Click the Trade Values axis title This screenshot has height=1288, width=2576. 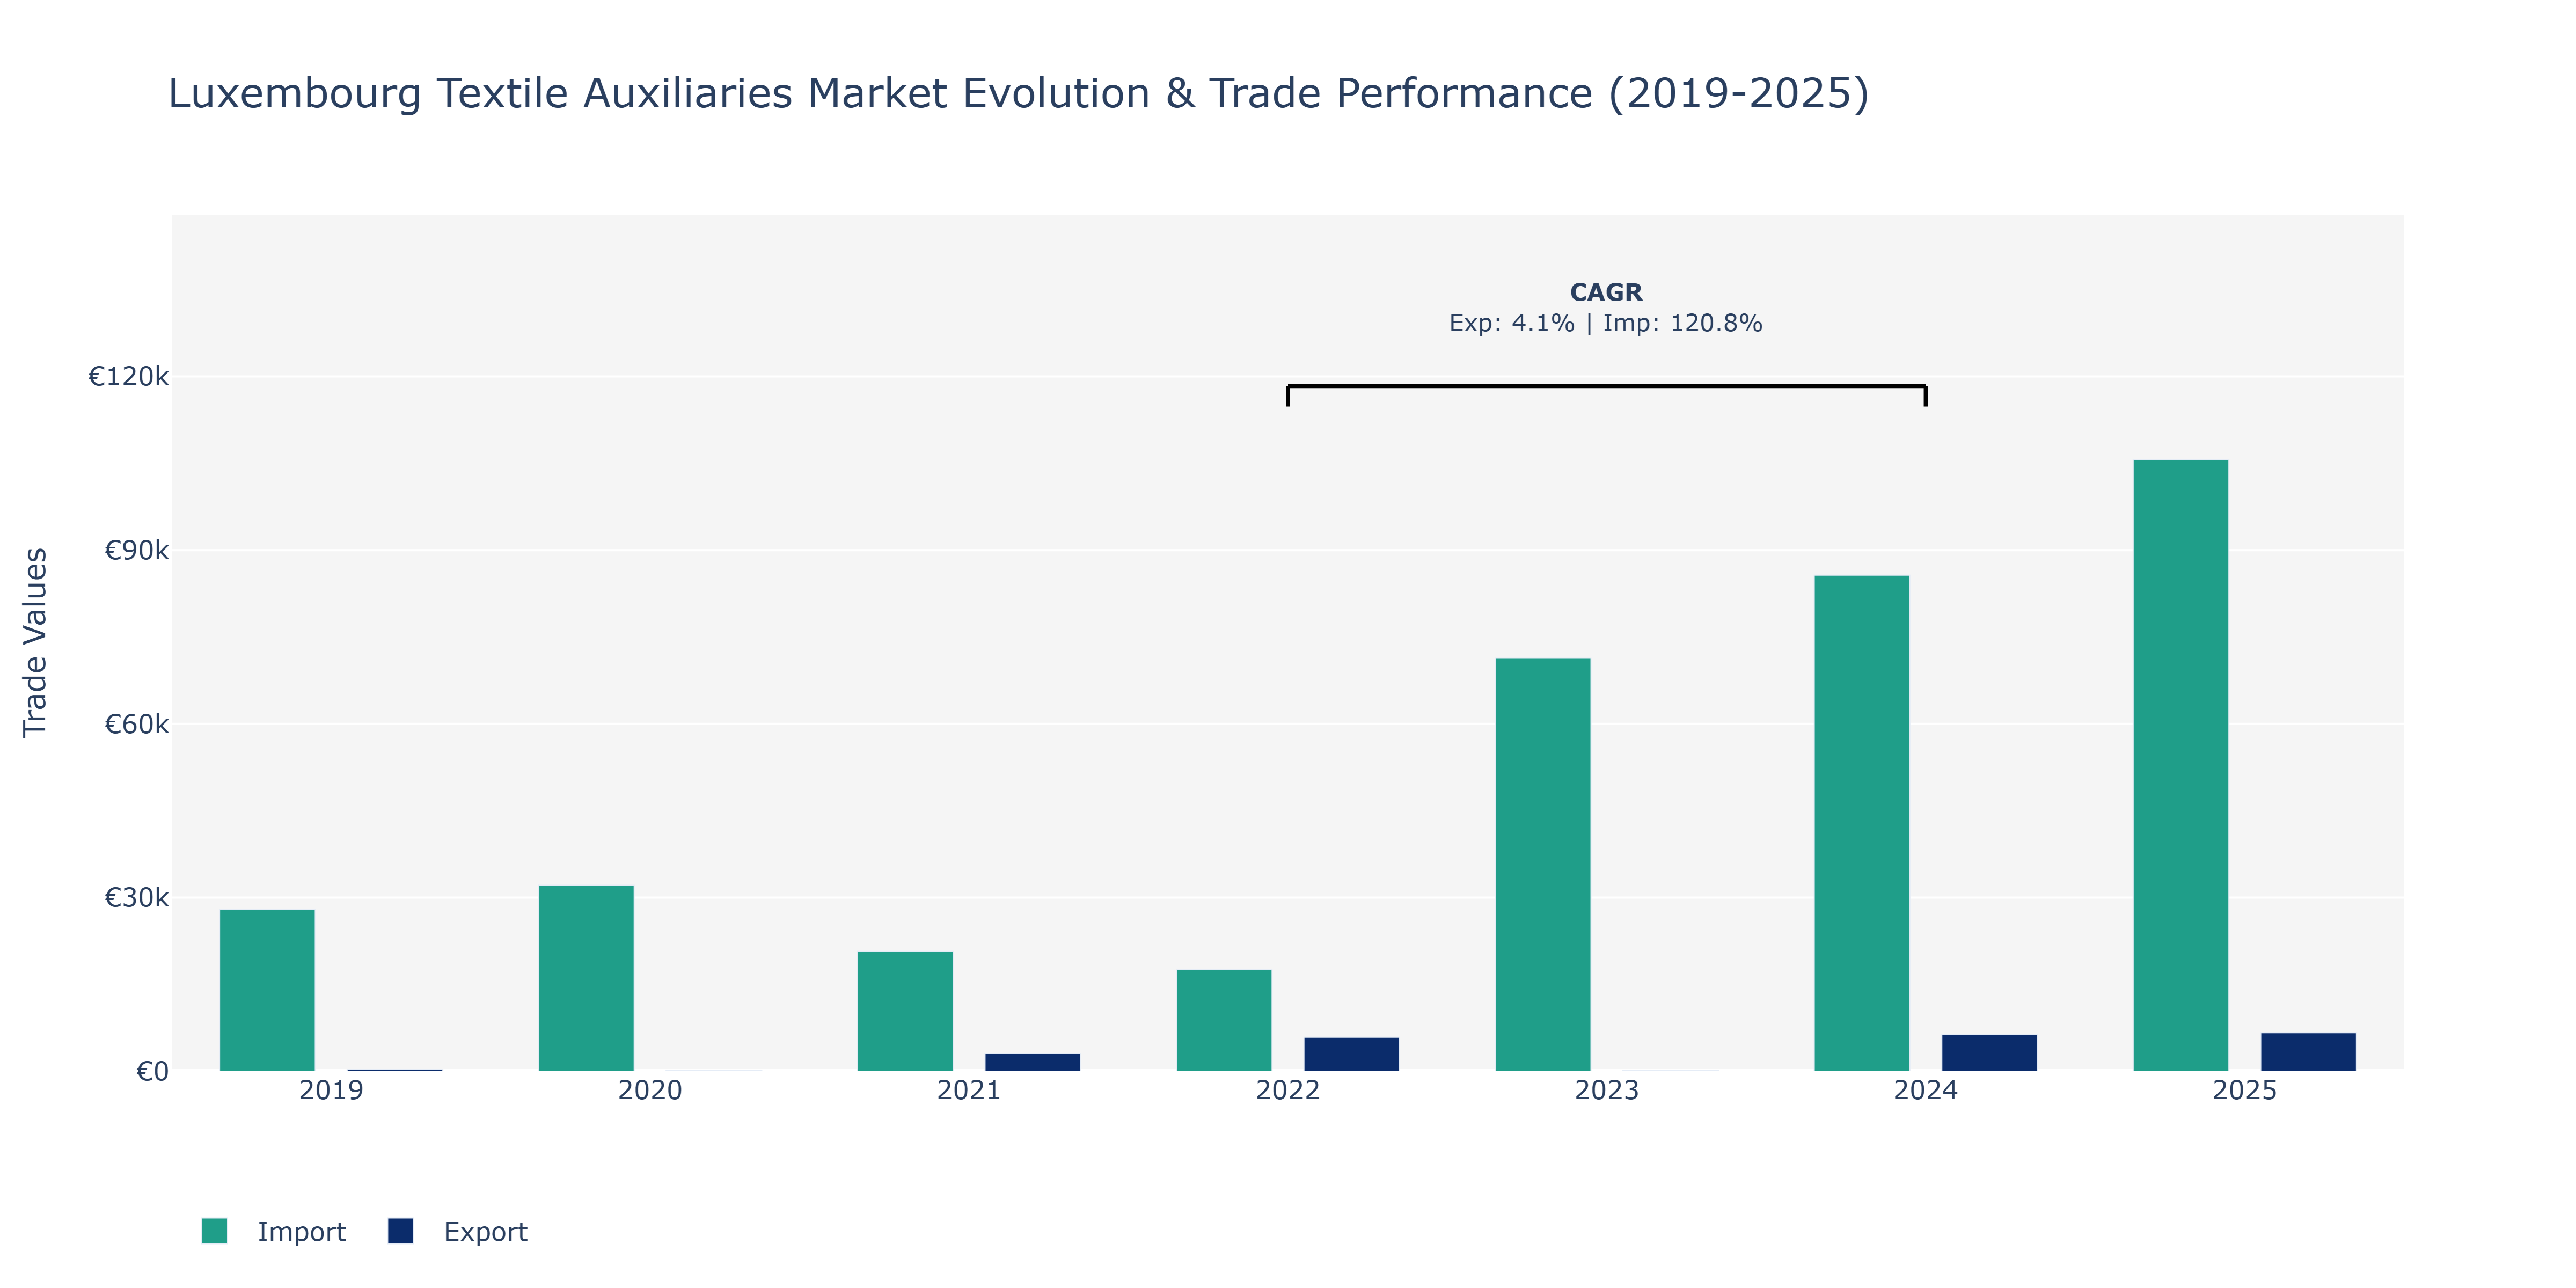pyautogui.click(x=35, y=643)
